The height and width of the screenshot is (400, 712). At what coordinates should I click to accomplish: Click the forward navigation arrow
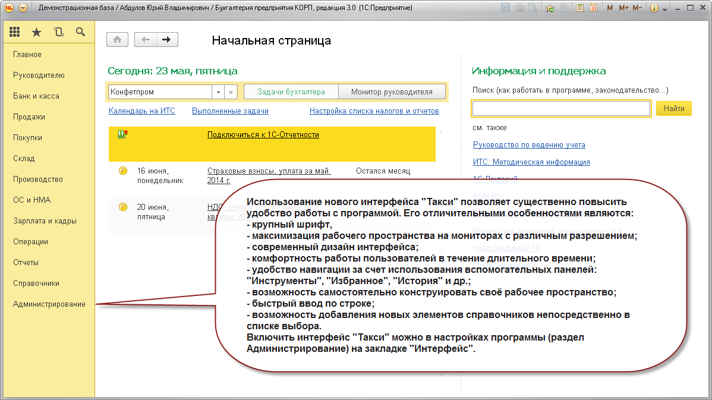pyautogui.click(x=166, y=40)
